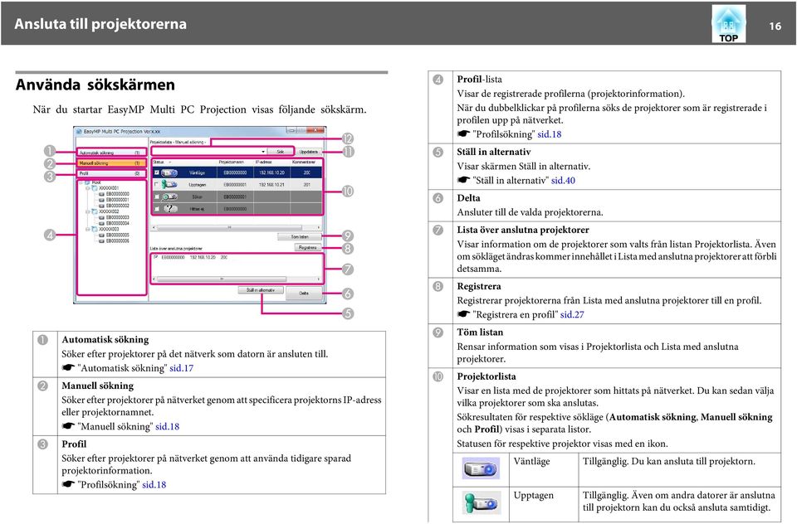Click the Kommentarer column header
This screenshot has height=524, width=797.
click(304, 162)
